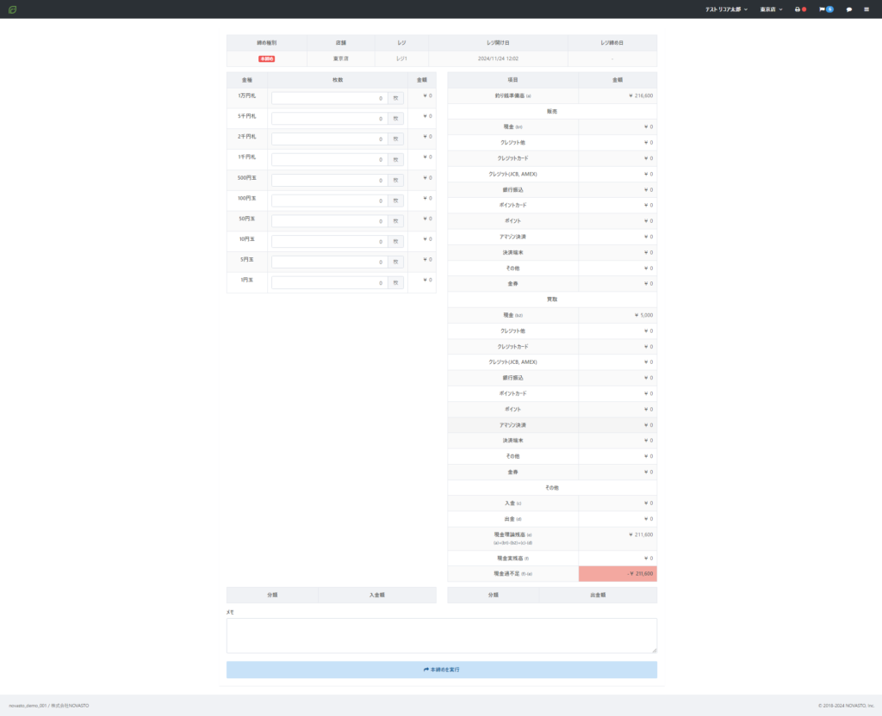Image resolution: width=882 pixels, height=716 pixels.
Task: Click into the メモ text area
Action: pyautogui.click(x=442, y=636)
